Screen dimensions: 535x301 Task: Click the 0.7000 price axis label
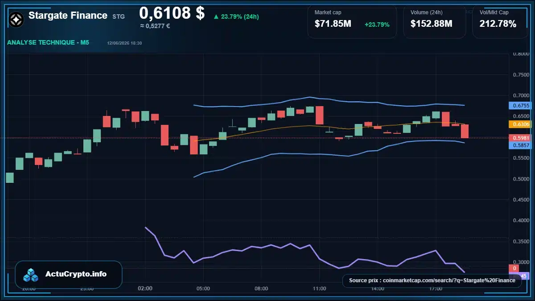pyautogui.click(x=521, y=95)
